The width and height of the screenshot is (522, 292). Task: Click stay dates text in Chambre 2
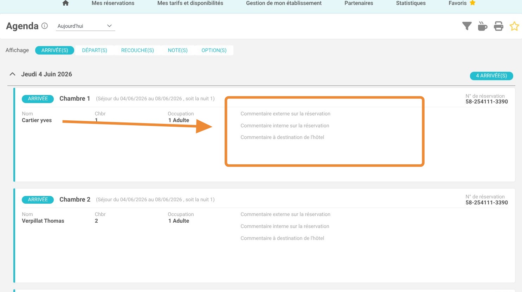[155, 199]
